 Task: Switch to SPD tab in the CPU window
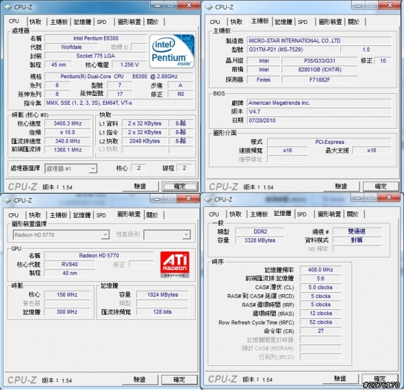[102, 22]
